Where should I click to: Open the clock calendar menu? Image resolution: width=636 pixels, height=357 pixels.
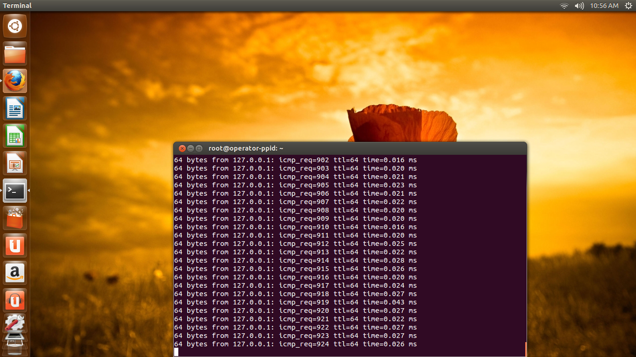604,6
